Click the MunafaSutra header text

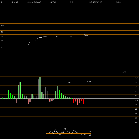35,2
